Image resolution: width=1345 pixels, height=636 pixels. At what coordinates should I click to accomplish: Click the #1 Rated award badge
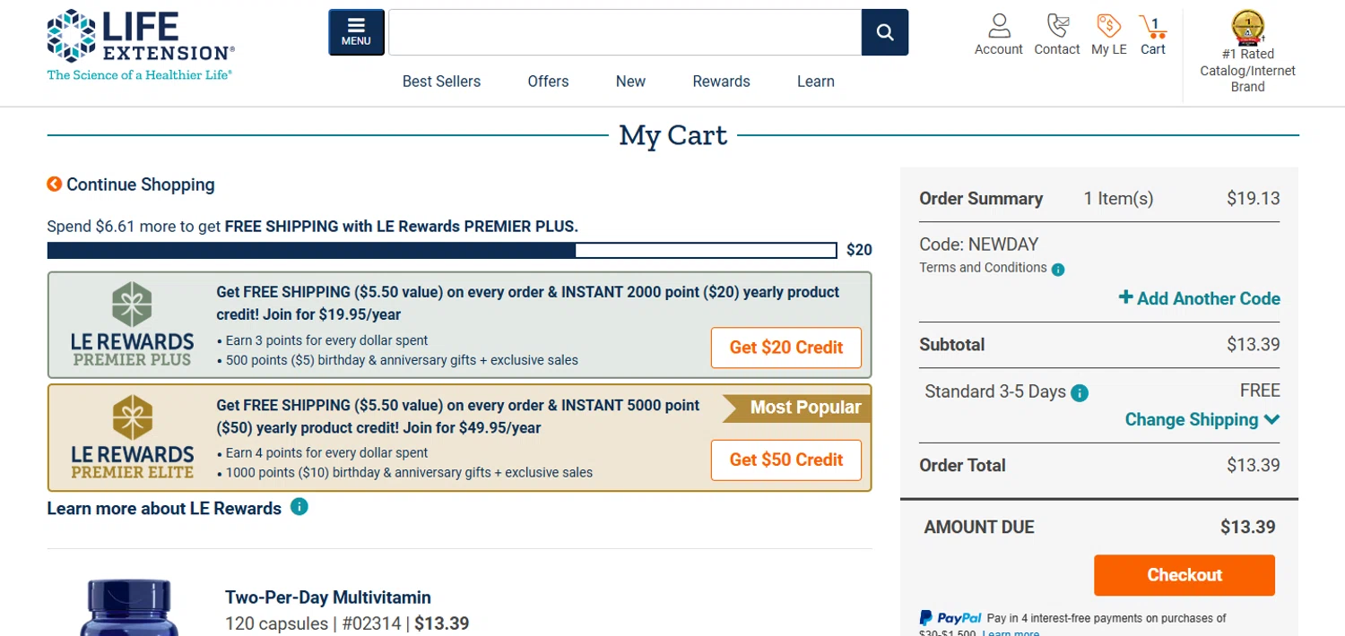1247,28
